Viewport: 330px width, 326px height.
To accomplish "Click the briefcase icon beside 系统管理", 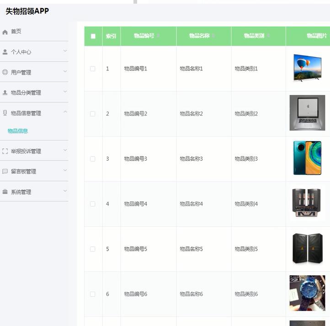I will (x=5, y=192).
